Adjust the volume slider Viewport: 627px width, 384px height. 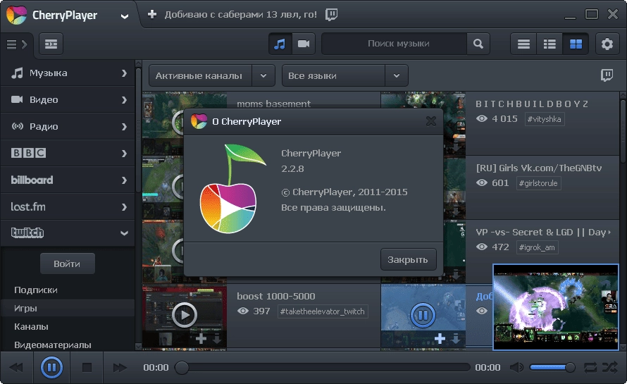point(552,367)
